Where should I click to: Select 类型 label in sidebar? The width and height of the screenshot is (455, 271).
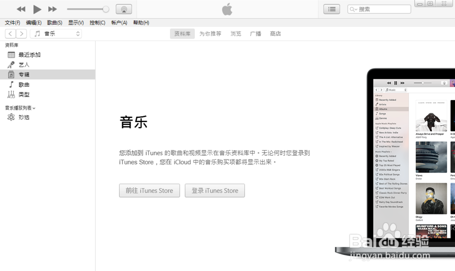coord(24,94)
